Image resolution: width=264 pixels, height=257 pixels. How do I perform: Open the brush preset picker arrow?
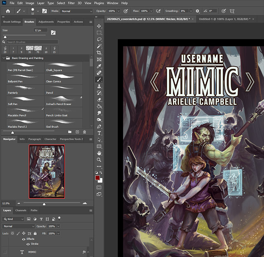38,11
